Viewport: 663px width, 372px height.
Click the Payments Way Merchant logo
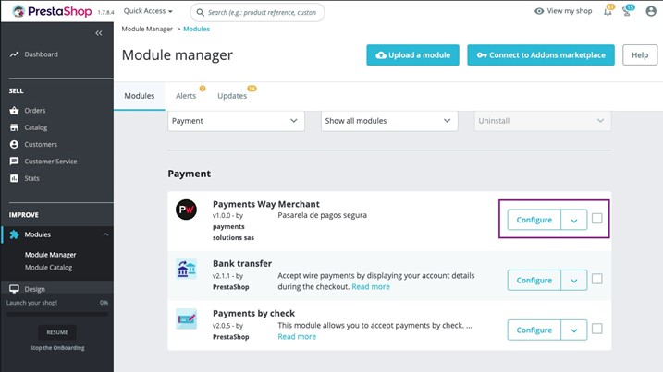coord(187,210)
